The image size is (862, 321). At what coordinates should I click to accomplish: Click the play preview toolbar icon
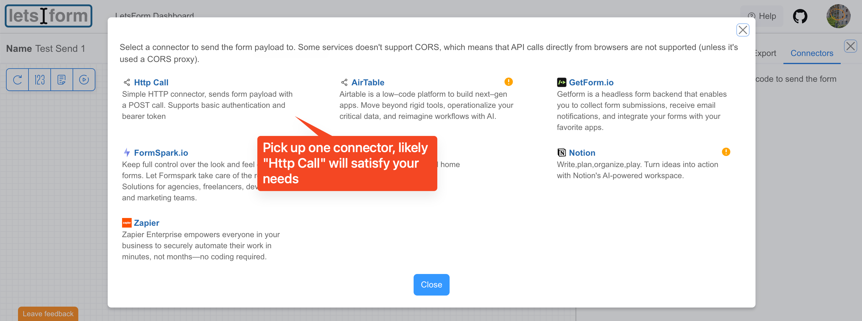84,80
